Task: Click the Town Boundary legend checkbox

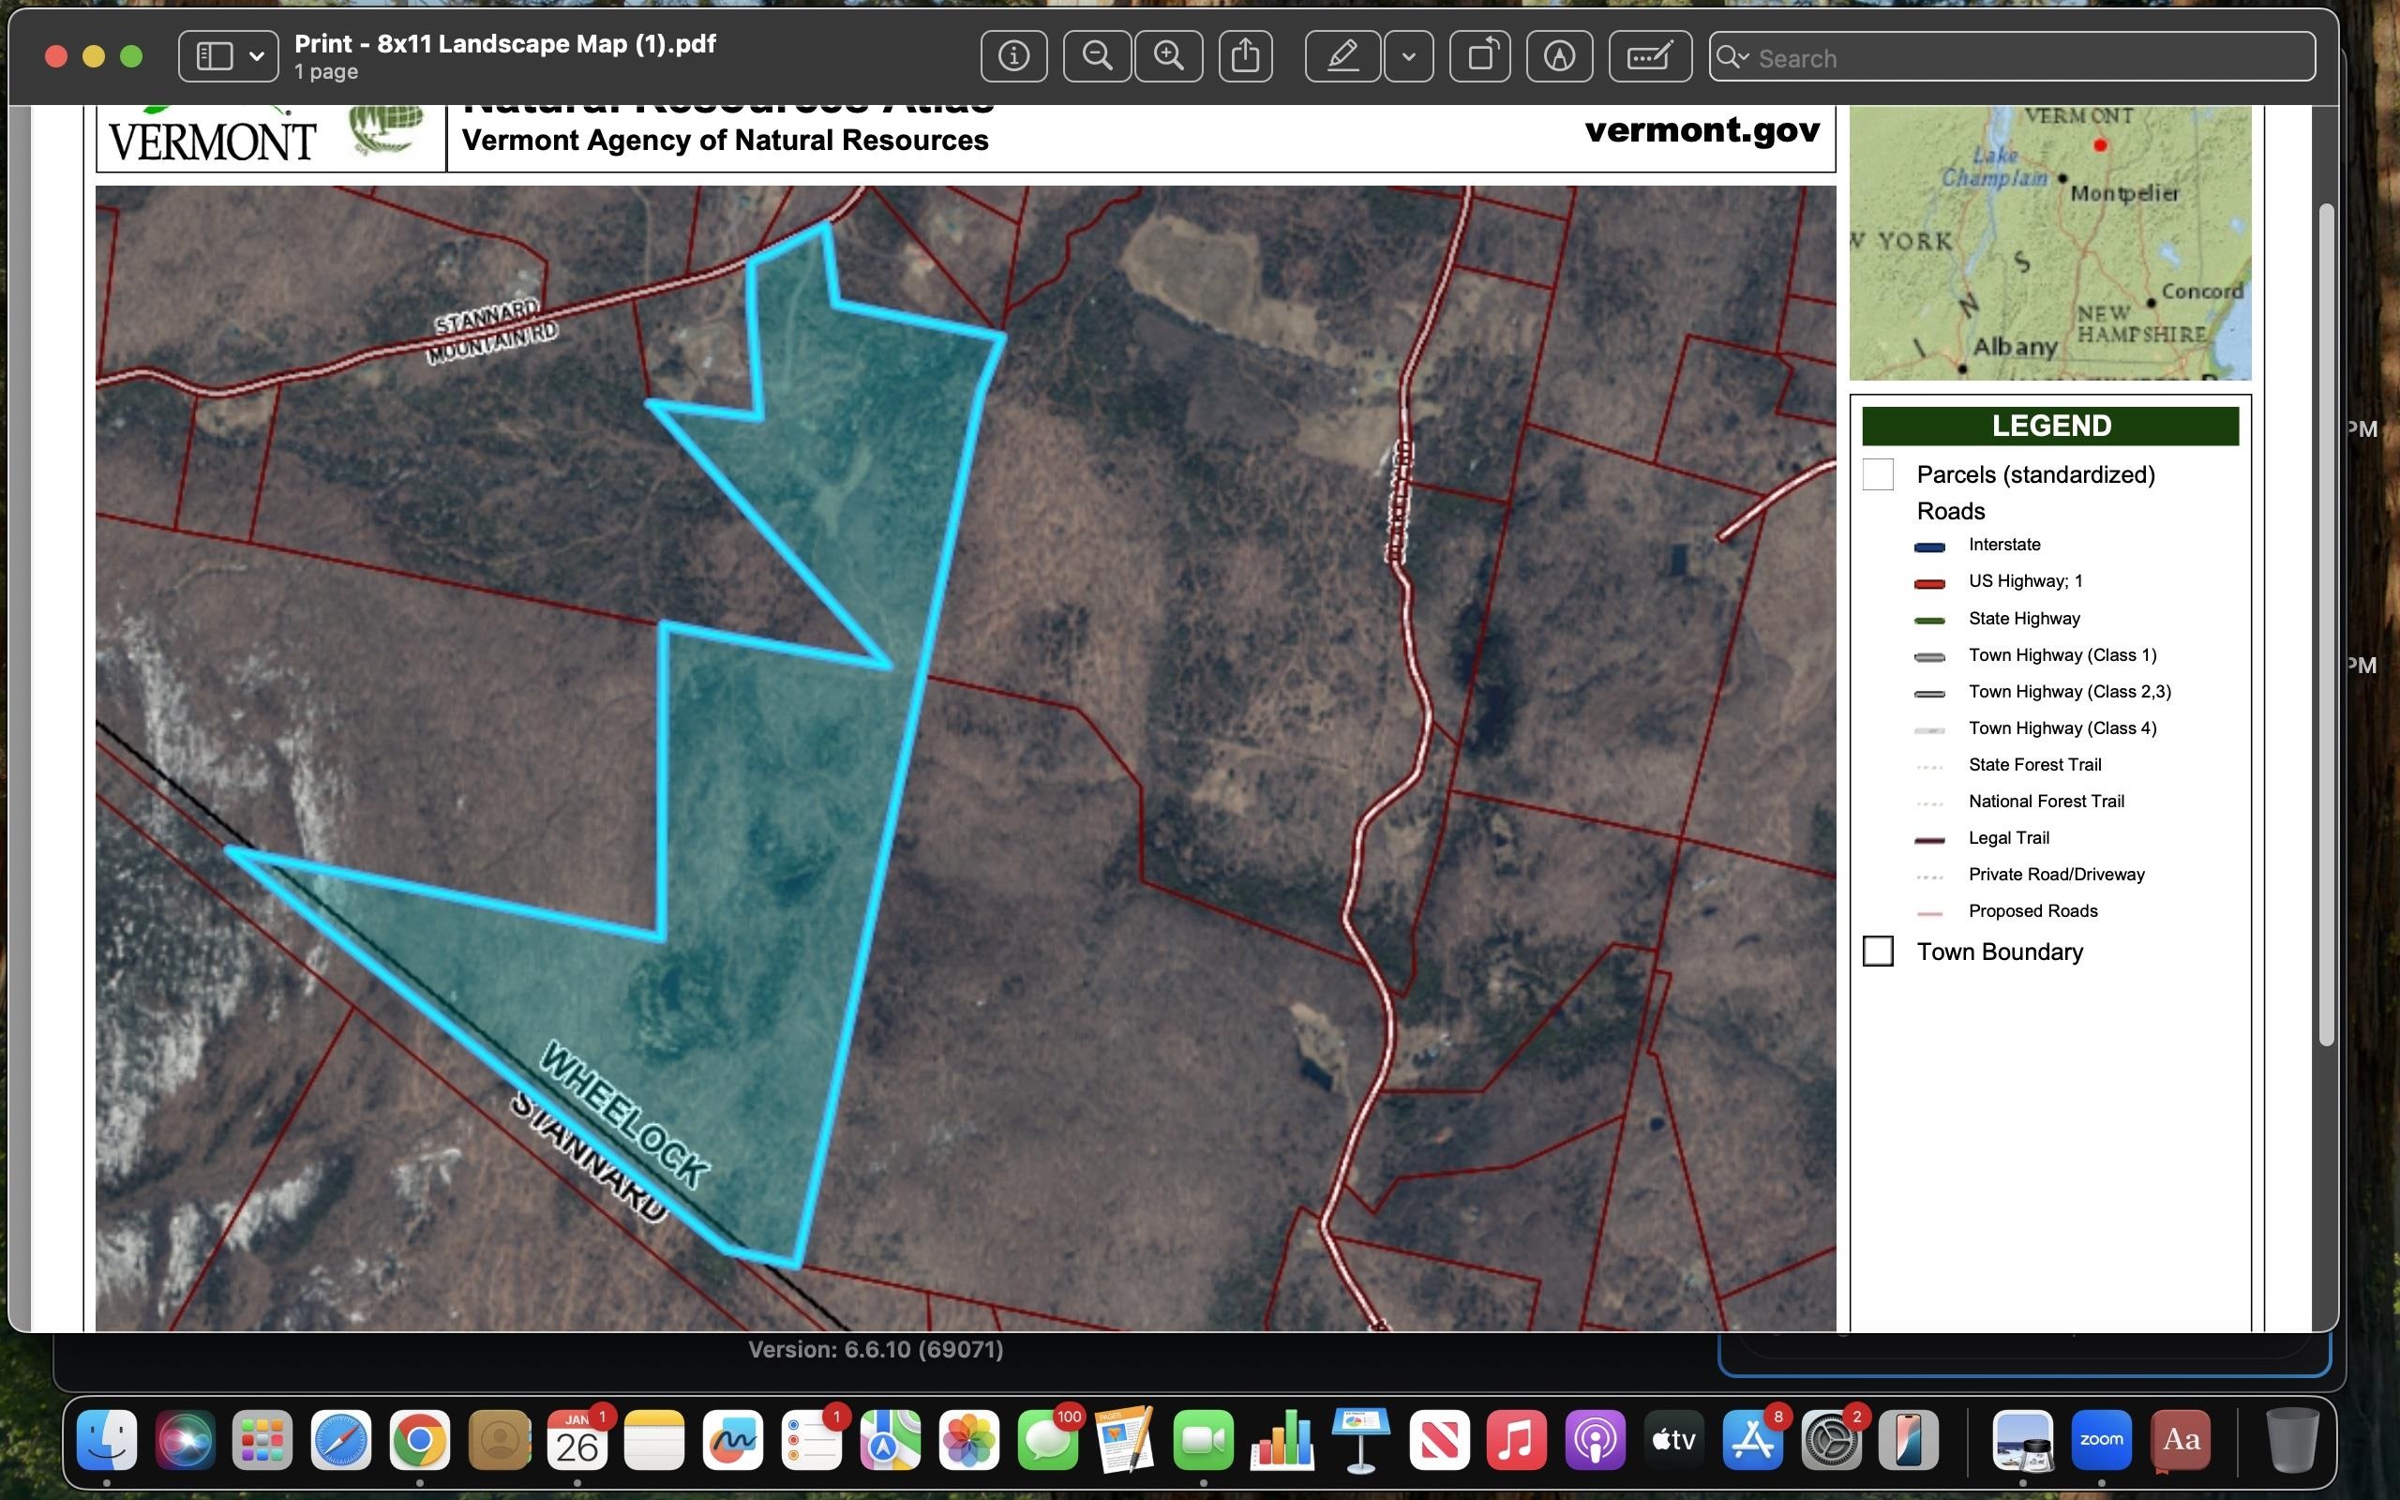Action: [x=1878, y=952]
